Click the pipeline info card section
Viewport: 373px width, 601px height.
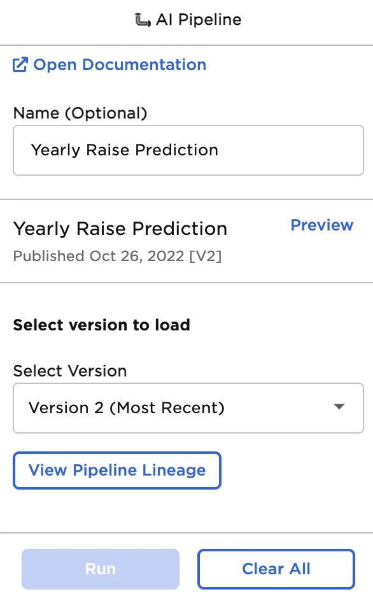pos(188,241)
